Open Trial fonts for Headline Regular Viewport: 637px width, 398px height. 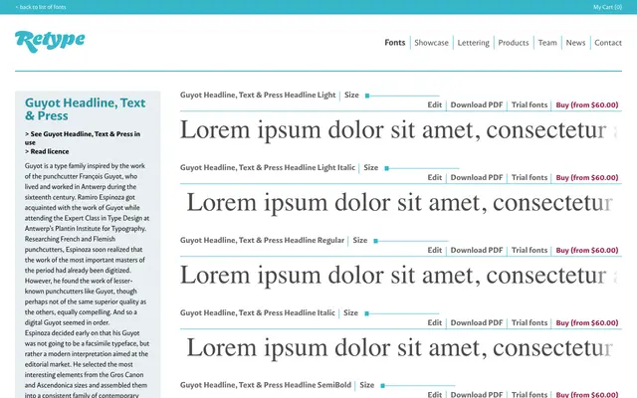point(530,250)
